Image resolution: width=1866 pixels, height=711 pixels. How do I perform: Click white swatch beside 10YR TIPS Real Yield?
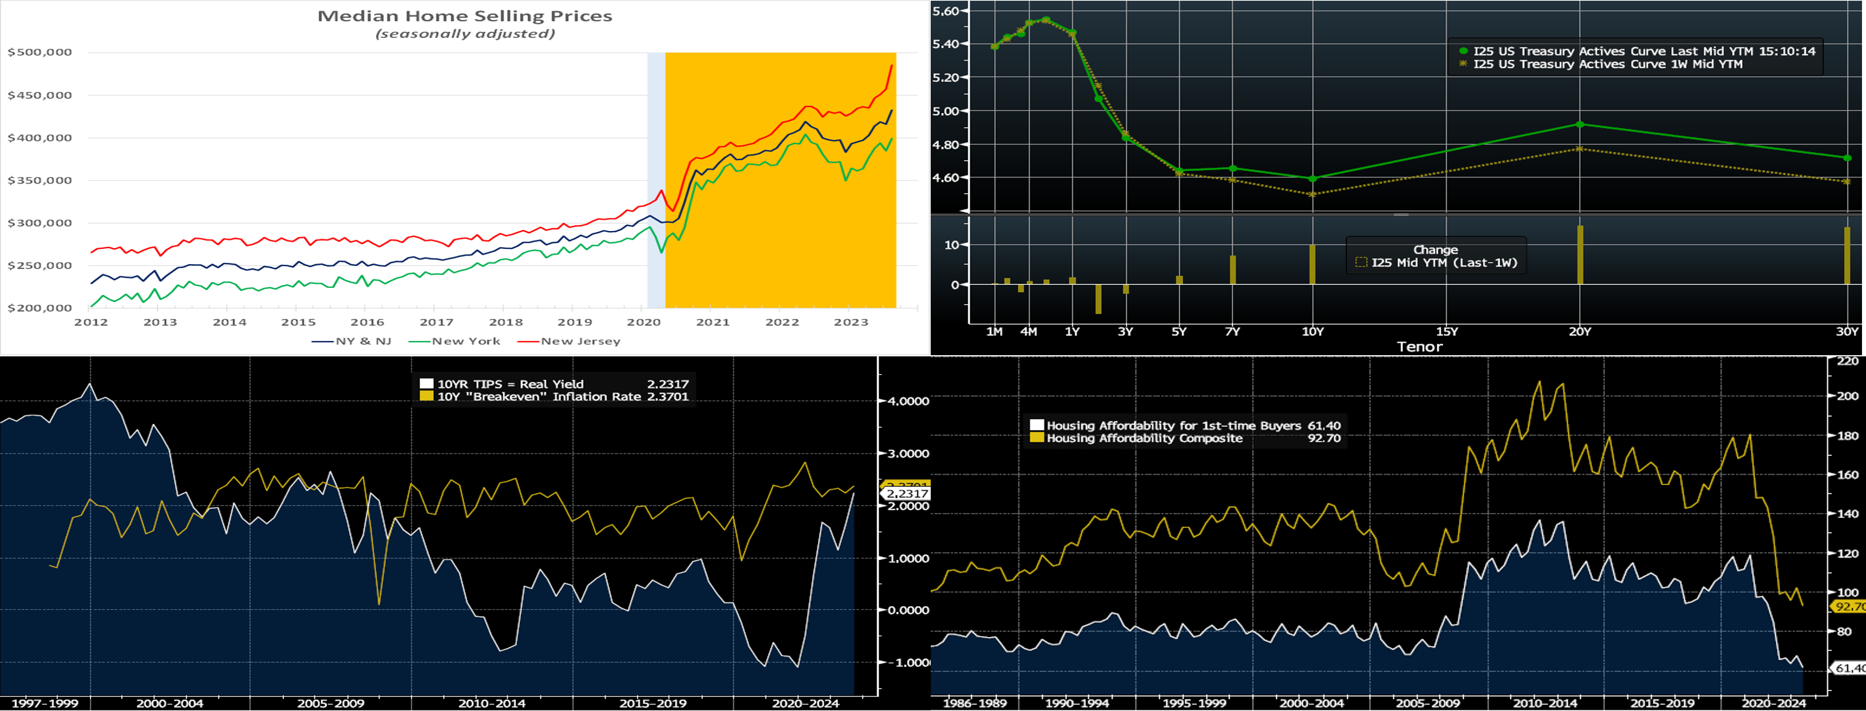[426, 384]
